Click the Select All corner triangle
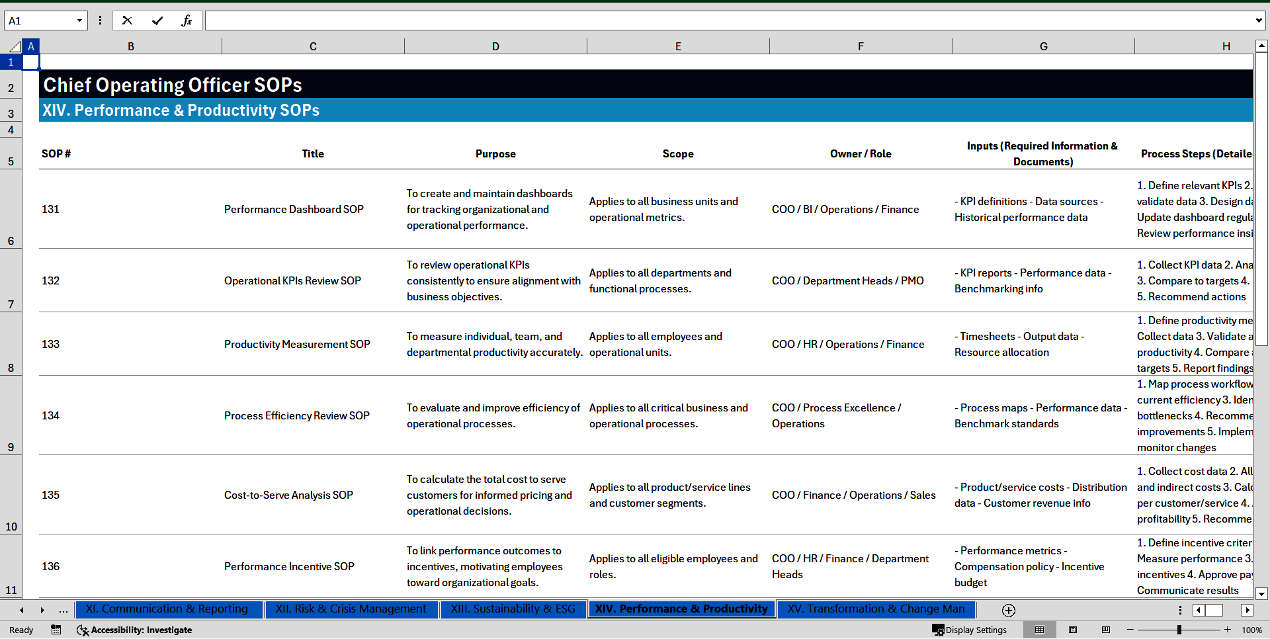1270x639 pixels. (14, 46)
